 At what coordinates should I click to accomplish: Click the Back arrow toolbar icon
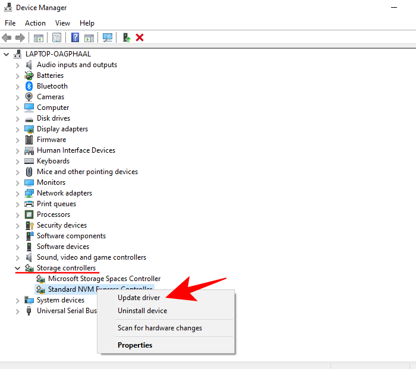(7, 37)
